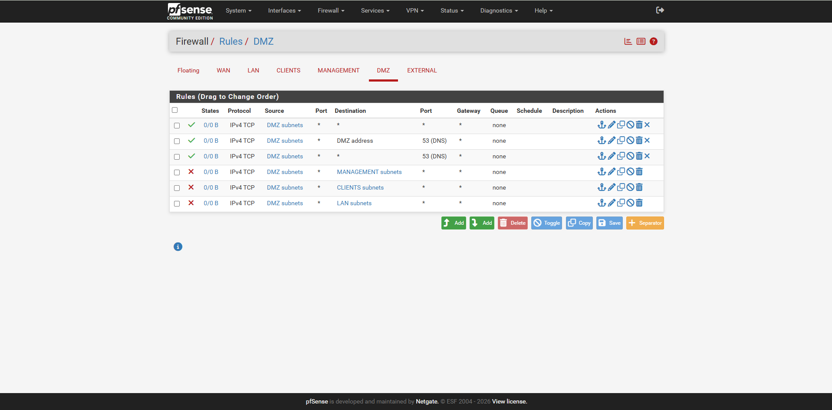Click the green pass checkmark on first rule
Screen dimensions: 832x410
click(191, 125)
